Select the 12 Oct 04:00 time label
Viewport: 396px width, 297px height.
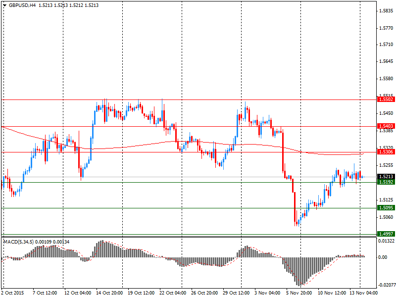click(x=78, y=293)
